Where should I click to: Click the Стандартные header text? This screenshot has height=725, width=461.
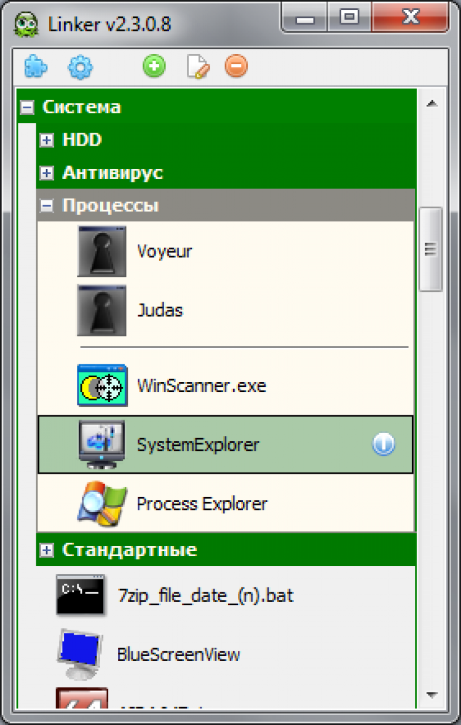click(130, 551)
